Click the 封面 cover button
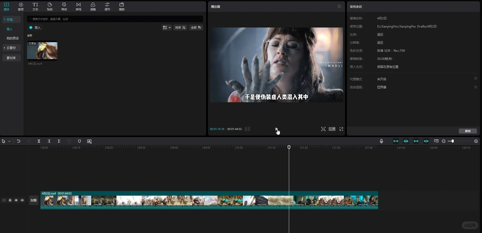 point(34,200)
